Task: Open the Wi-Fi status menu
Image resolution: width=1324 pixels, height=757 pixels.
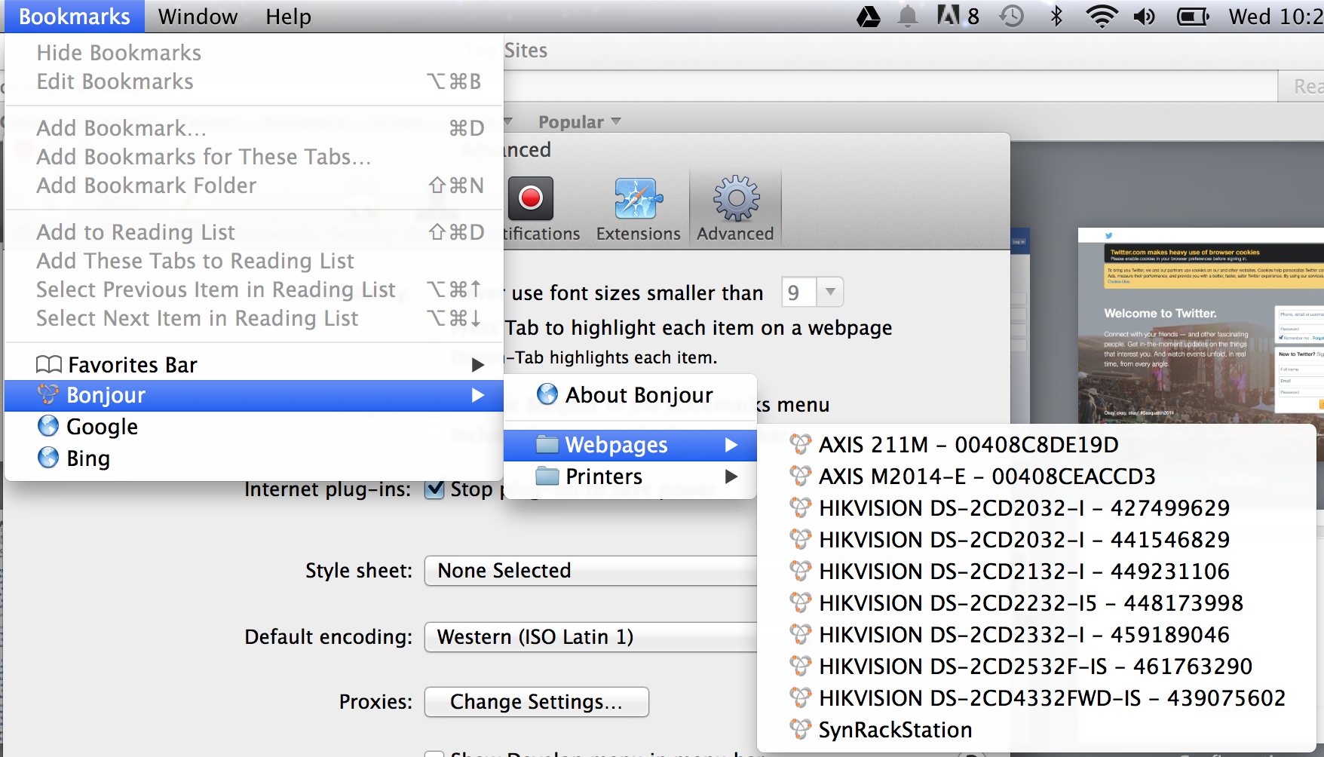Action: (x=1101, y=17)
